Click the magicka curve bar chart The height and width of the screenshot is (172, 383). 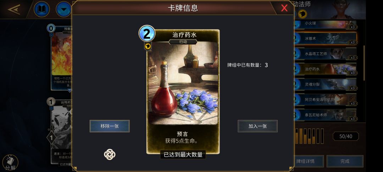[310, 136]
